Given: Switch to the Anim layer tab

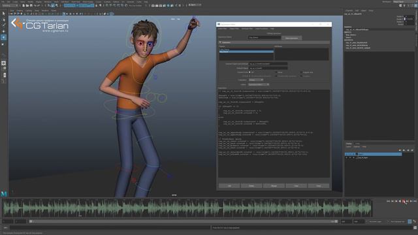Looking at the screenshot, I should [357, 144].
